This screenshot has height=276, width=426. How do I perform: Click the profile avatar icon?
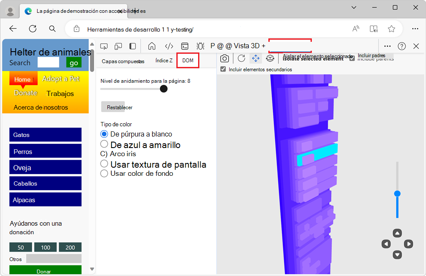pos(10,12)
